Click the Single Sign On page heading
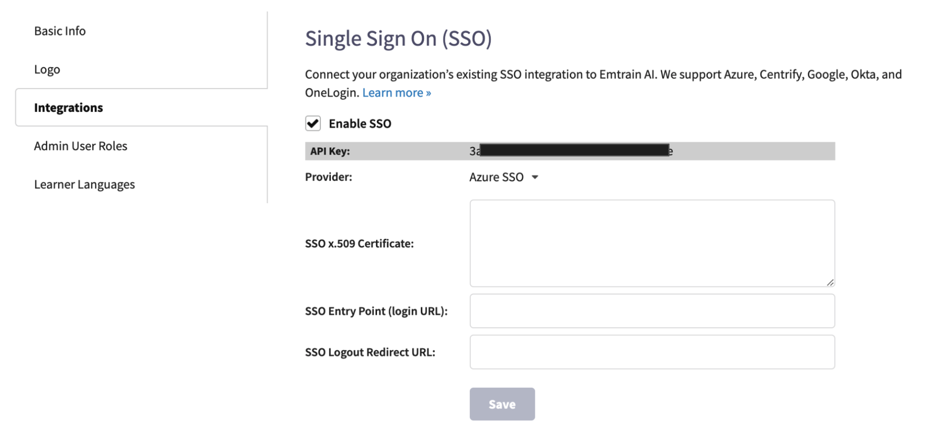The width and height of the screenshot is (931, 443). click(398, 38)
